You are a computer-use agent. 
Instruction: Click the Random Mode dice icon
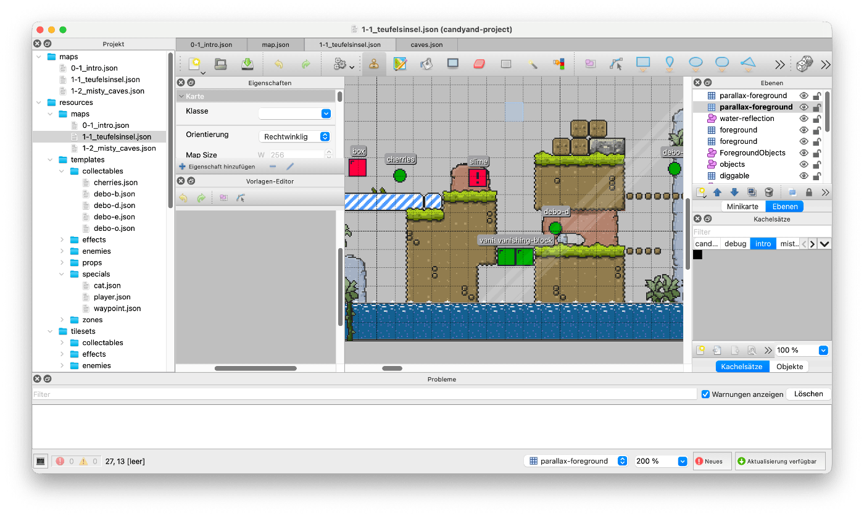(x=804, y=64)
